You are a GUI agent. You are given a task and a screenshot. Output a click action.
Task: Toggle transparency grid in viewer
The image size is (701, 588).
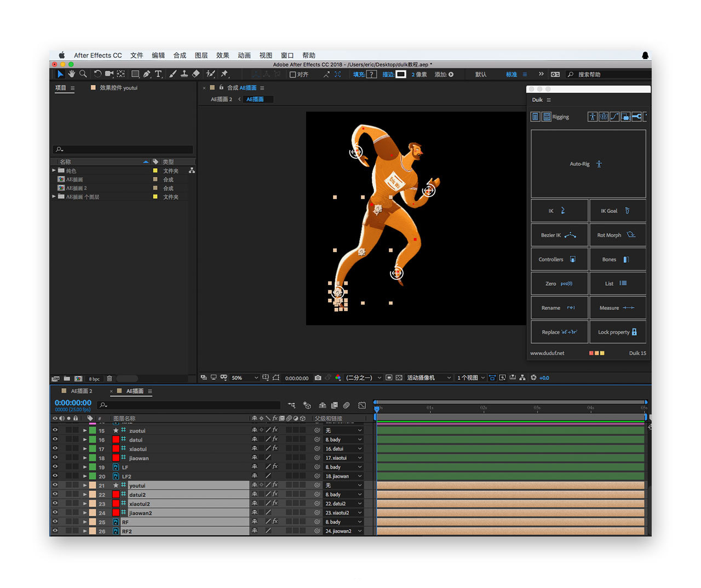(x=399, y=378)
